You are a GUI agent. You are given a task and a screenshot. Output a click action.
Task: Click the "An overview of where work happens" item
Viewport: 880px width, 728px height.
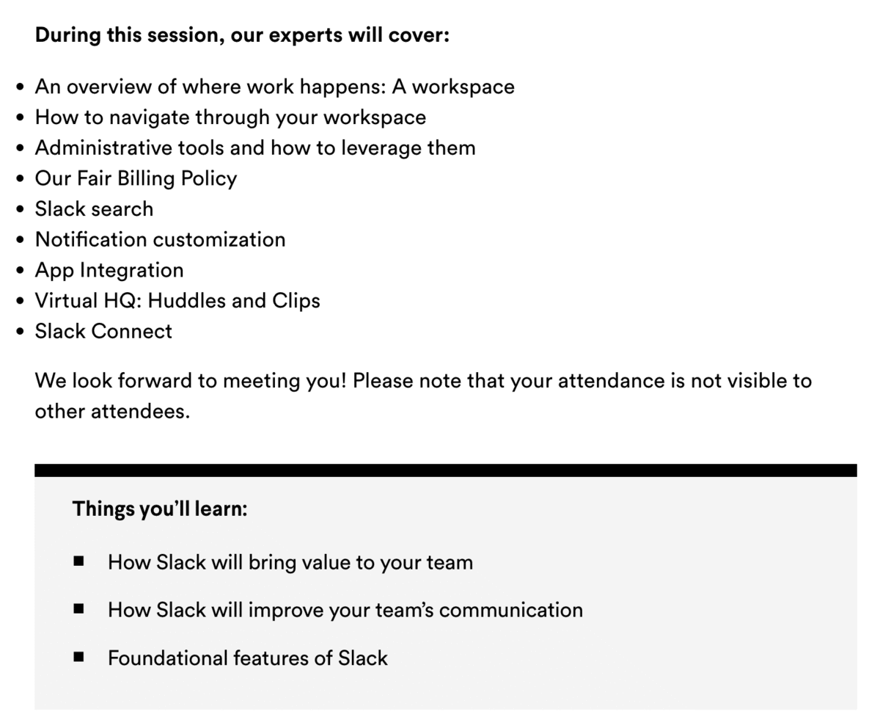[274, 87]
